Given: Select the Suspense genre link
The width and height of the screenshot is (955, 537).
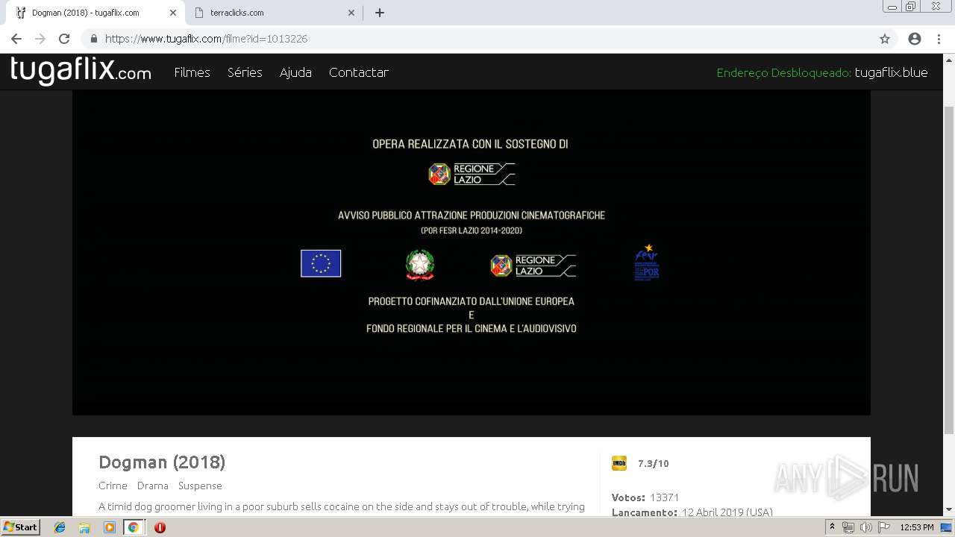Looking at the screenshot, I should (200, 486).
